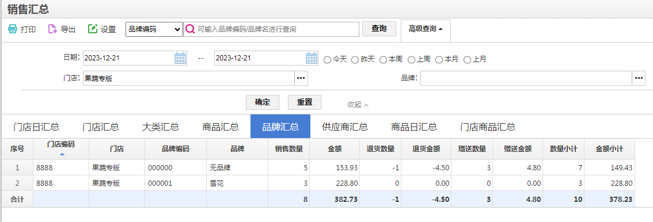Click the 重置 button
Image resolution: width=653 pixels, height=222 pixels.
305,102
